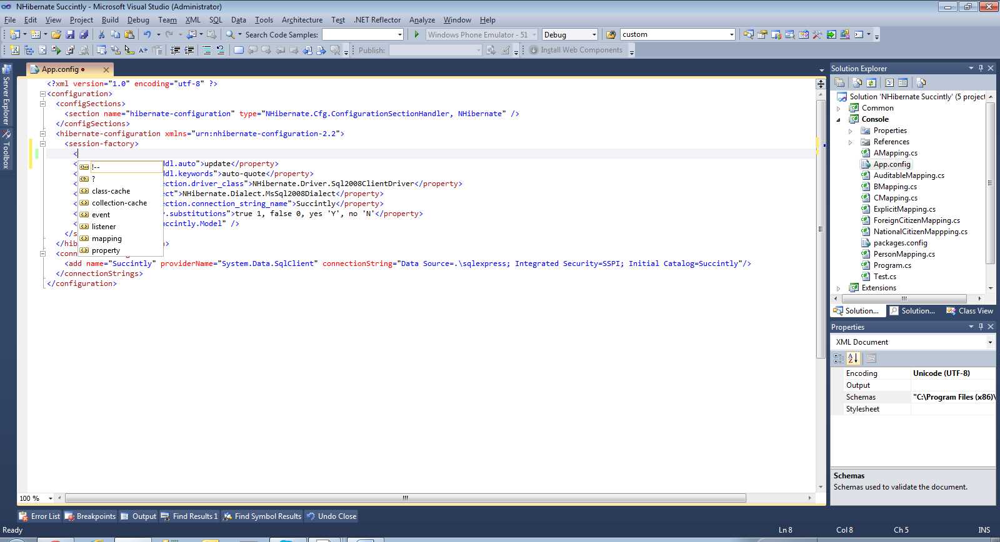Uncomment the selected lines
The image size is (1000, 542).
pyautogui.click(x=220, y=50)
